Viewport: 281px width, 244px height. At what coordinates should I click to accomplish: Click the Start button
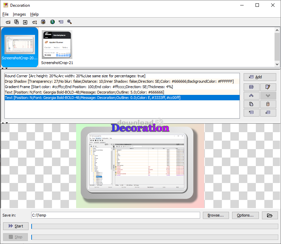pos(16,226)
